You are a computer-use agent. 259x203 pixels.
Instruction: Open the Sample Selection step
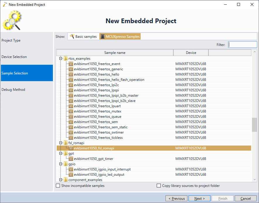point(27,73)
